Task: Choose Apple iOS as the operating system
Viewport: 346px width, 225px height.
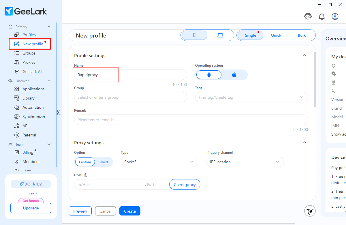Action: 234,75
